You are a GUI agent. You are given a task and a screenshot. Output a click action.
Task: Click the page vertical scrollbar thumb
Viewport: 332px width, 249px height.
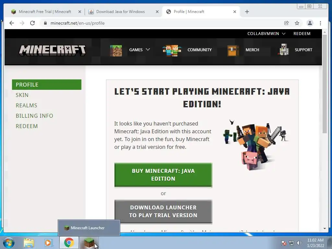[325, 84]
